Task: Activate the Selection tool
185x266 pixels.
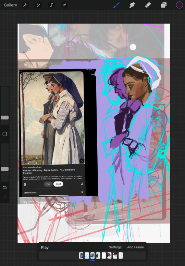Action: (51, 5)
